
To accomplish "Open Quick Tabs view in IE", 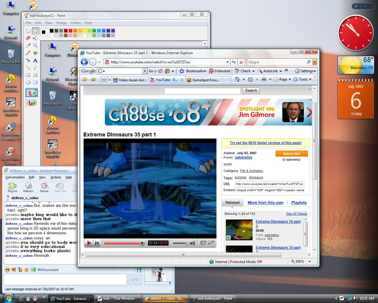I will [104, 80].
